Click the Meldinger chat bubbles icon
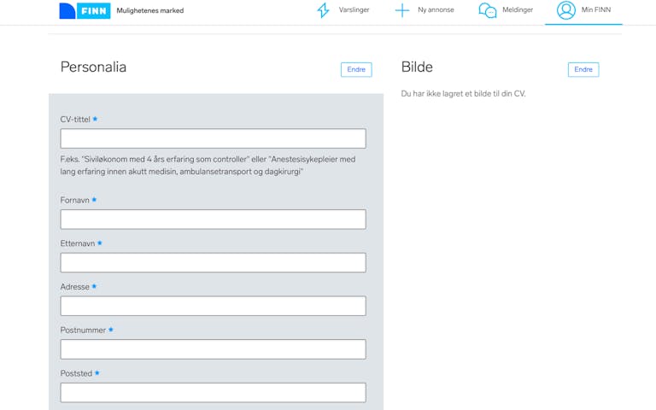656x410 pixels. (x=487, y=10)
